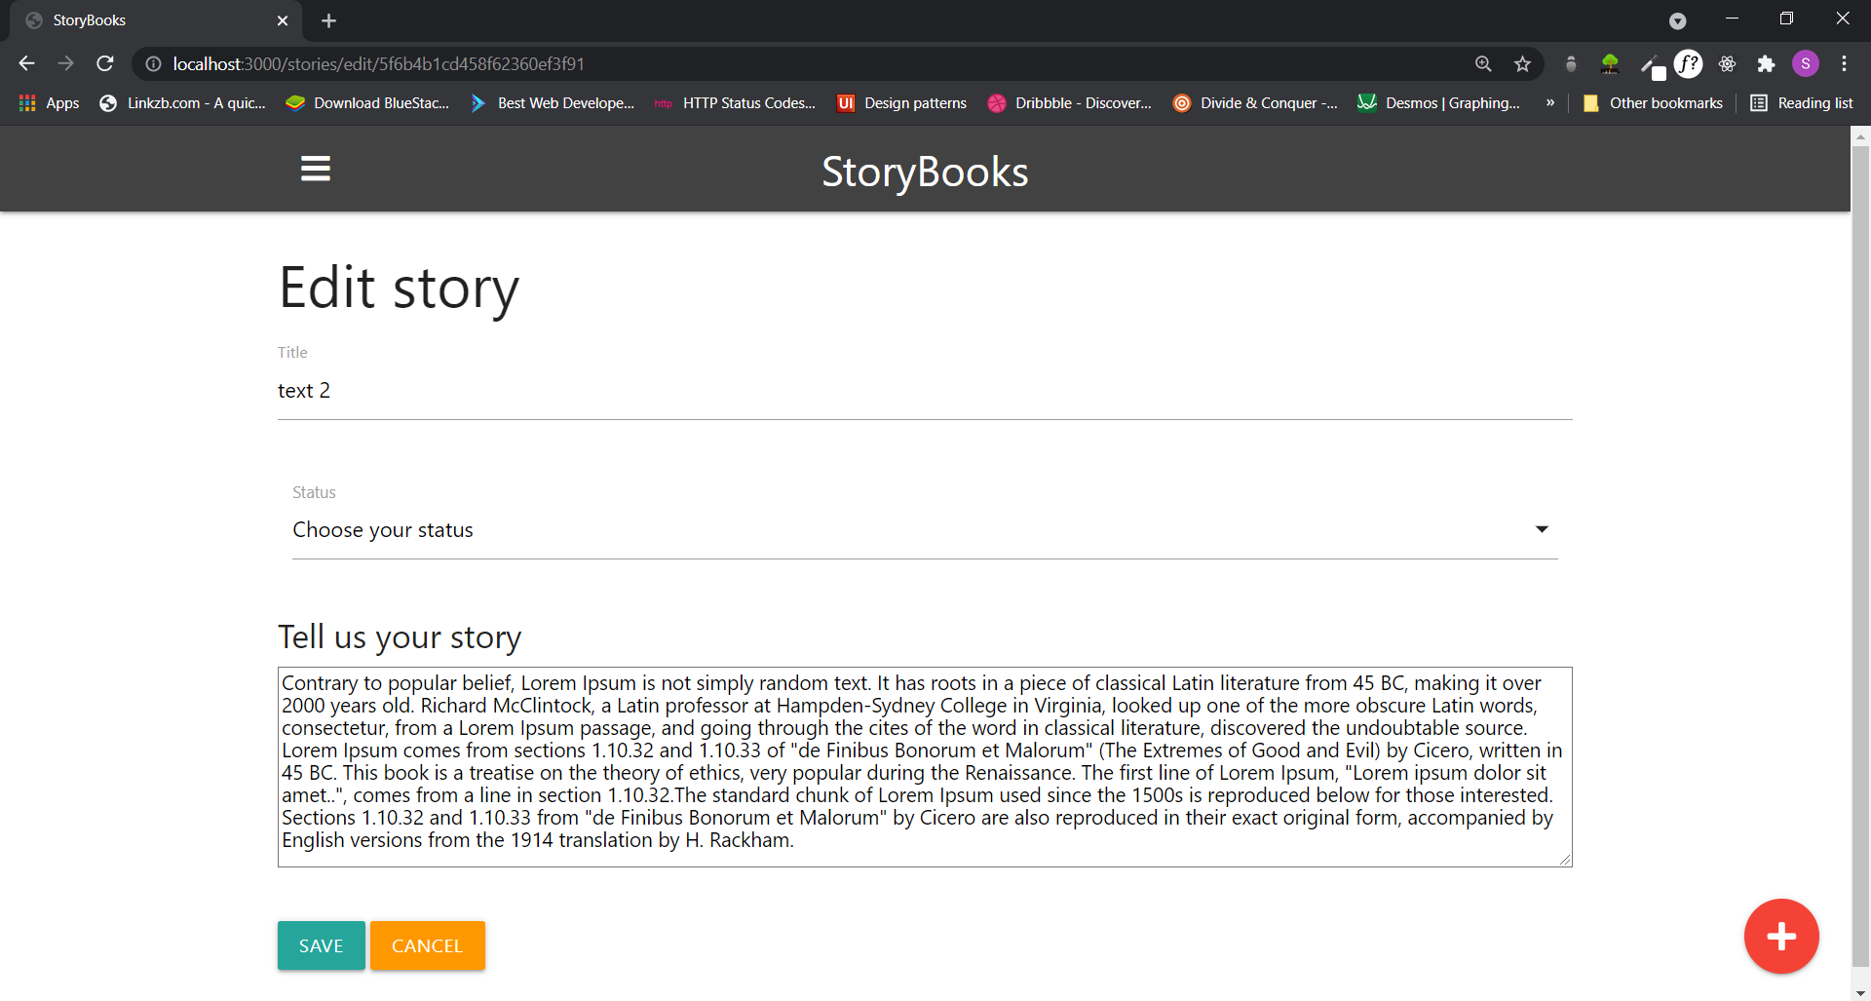This screenshot has width=1871, height=1001.
Task: Click the textarea resize handle corner
Action: pyautogui.click(x=1565, y=859)
